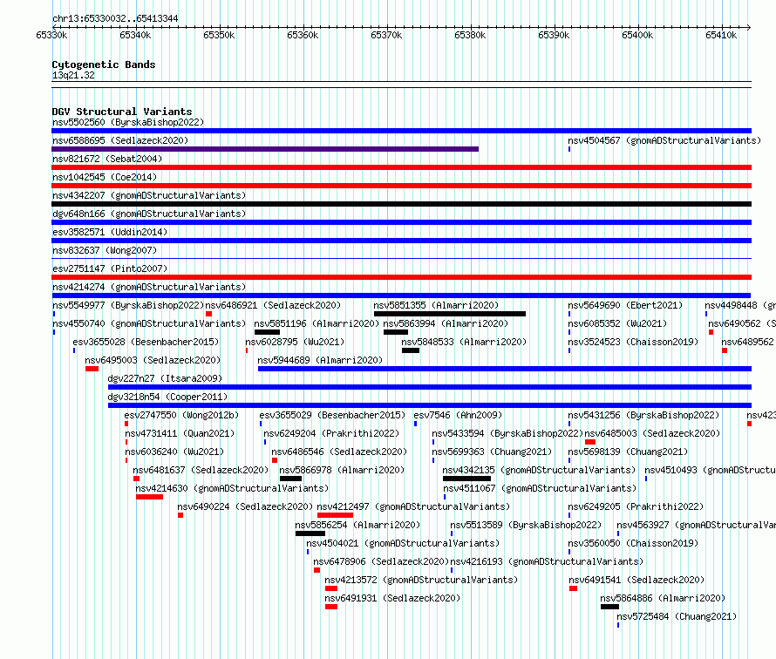Click the nsv6490224 (Sedlazeck2020) label
The image size is (776, 659).
point(245,506)
